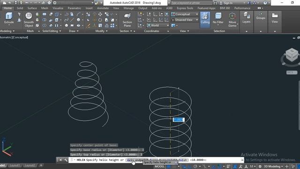Image resolution: width=300 pixels, height=169 pixels.
Task: Open the 1:1 annotation scale dropdown
Action: click(253, 166)
